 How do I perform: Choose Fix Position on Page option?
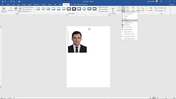[x=130, y=34]
